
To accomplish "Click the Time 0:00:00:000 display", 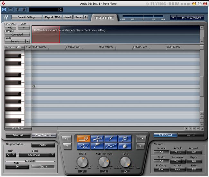I will [190, 18].
